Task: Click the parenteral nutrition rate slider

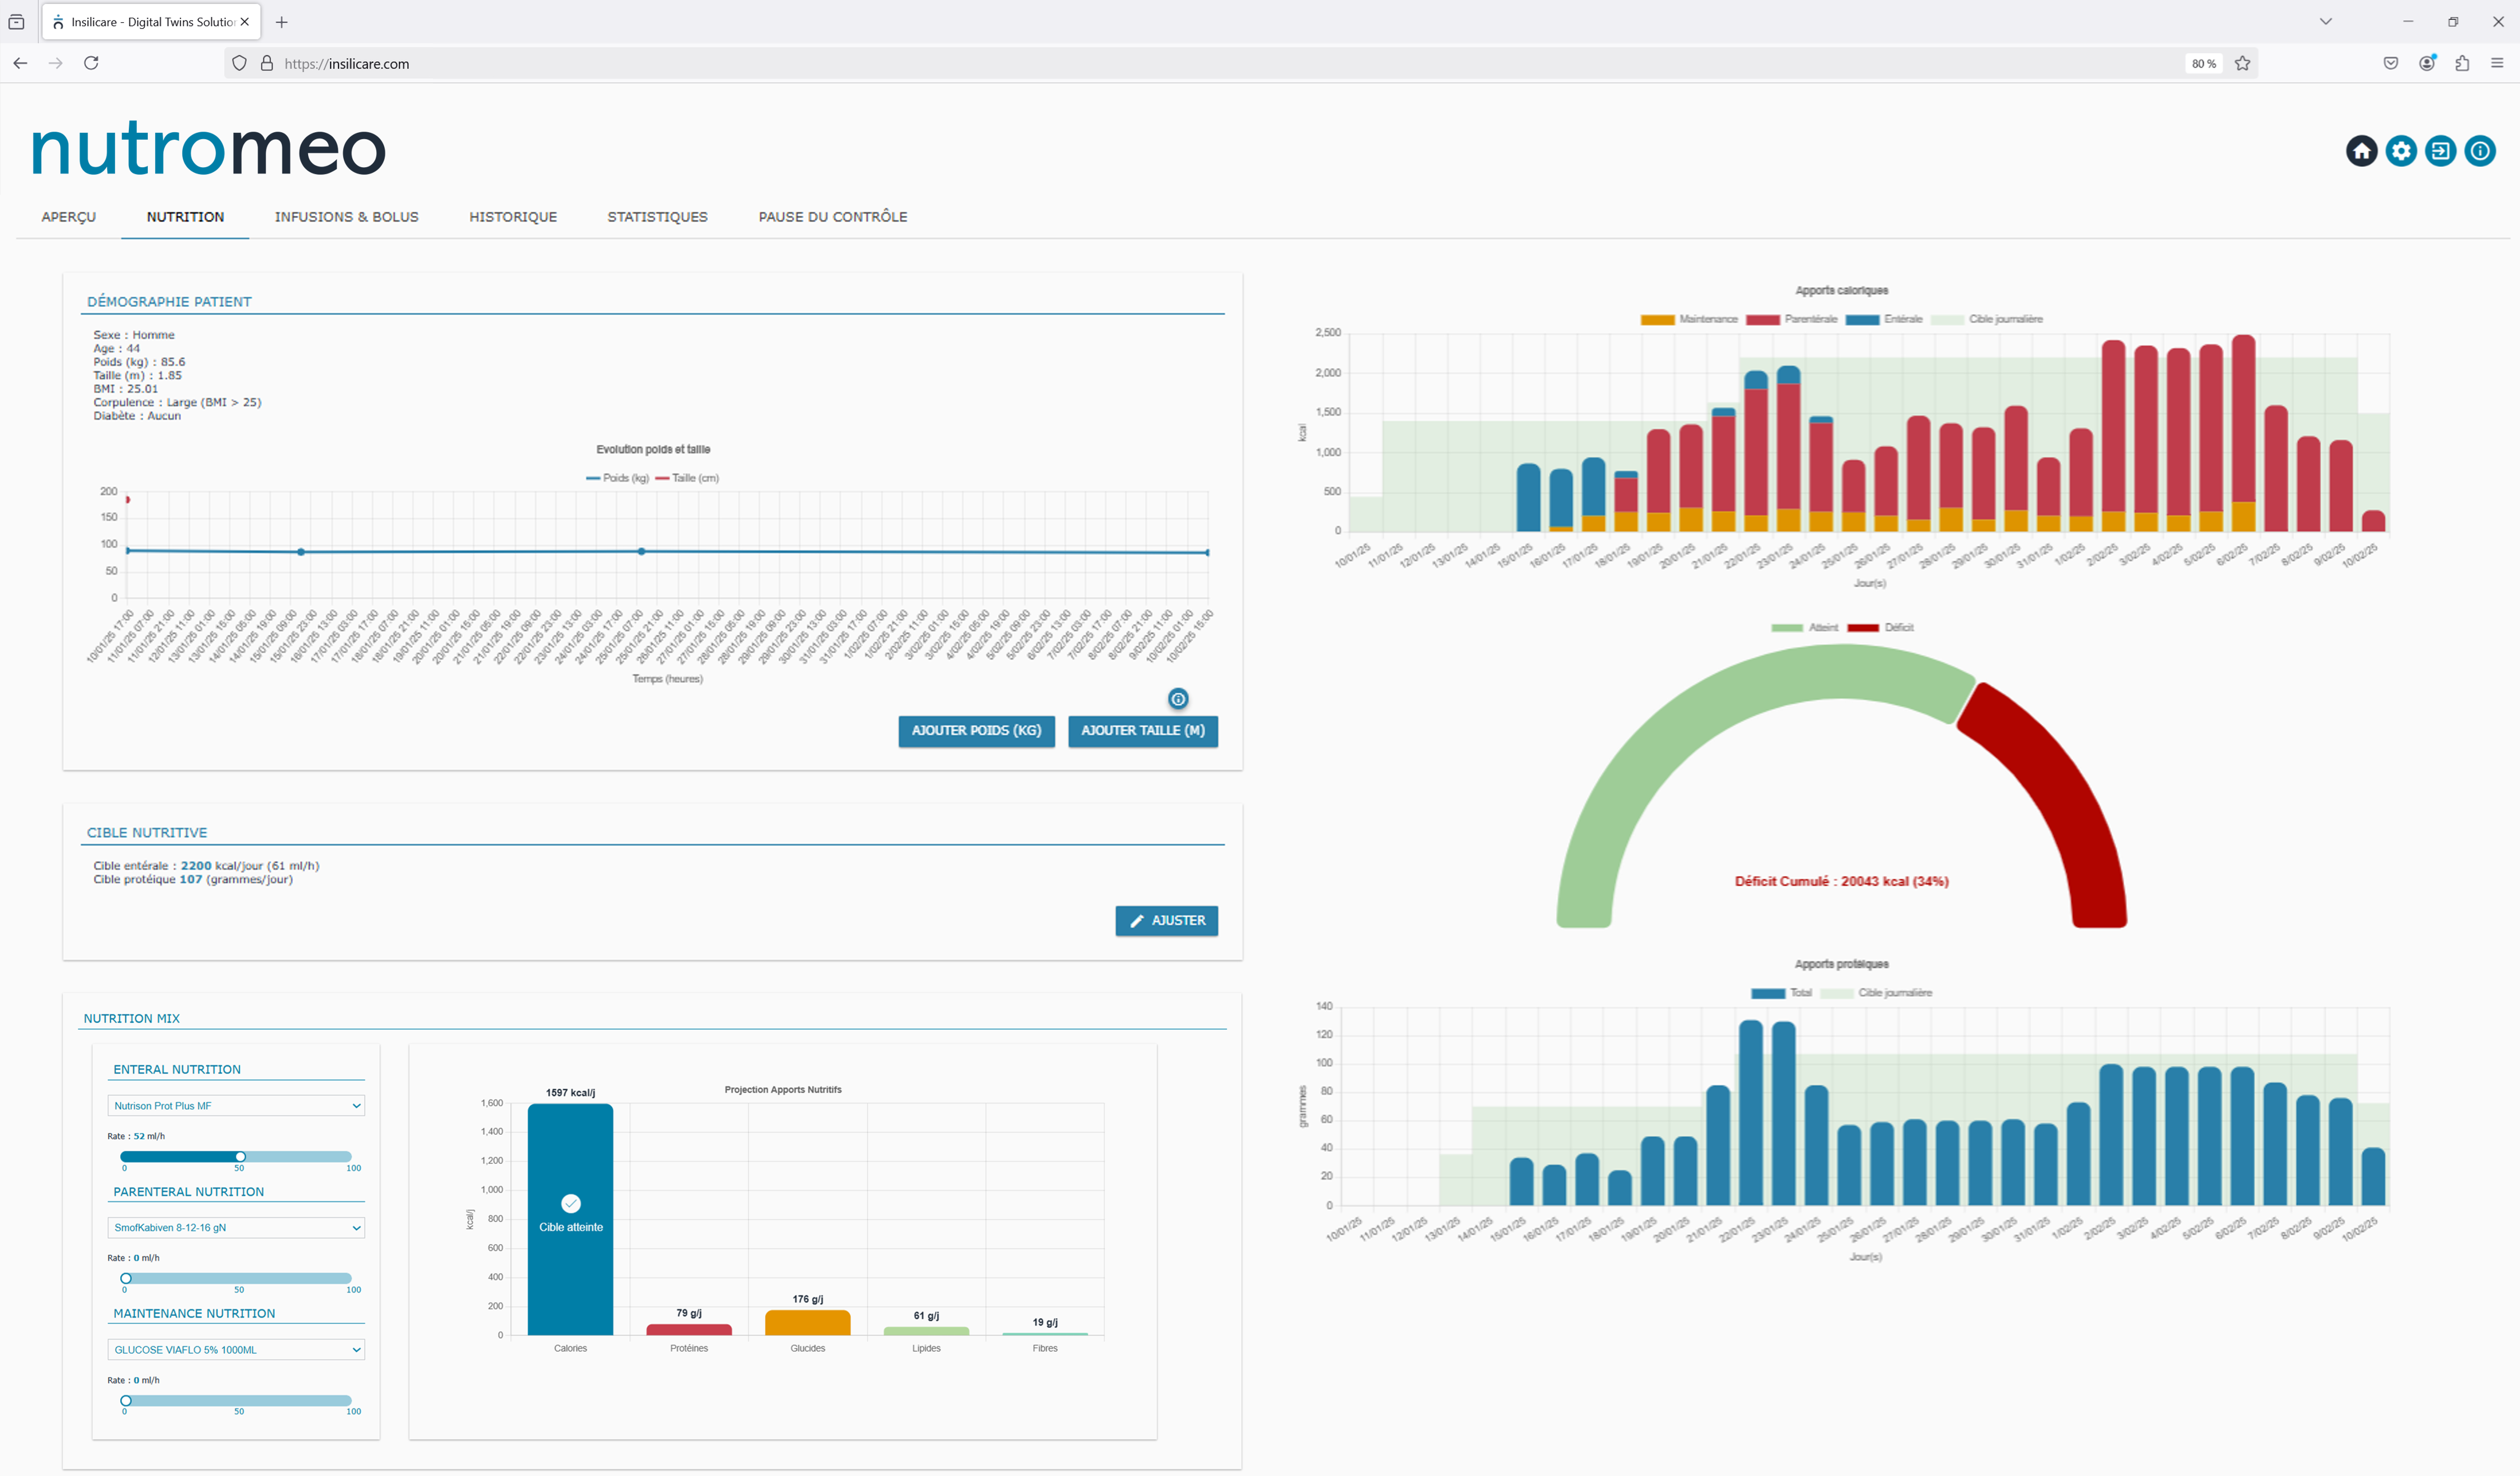Action: tap(236, 1279)
